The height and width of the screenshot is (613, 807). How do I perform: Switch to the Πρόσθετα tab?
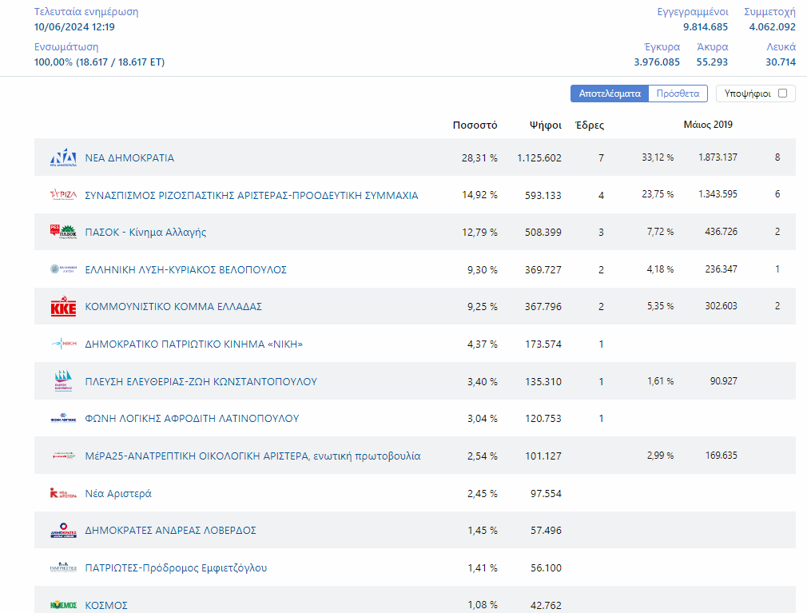point(678,94)
